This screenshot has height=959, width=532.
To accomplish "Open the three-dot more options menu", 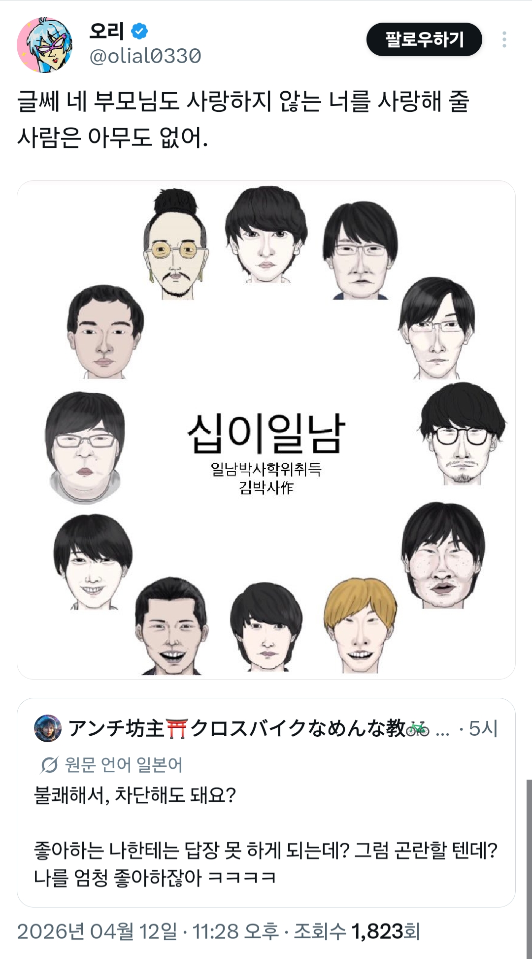I will click(x=504, y=39).
